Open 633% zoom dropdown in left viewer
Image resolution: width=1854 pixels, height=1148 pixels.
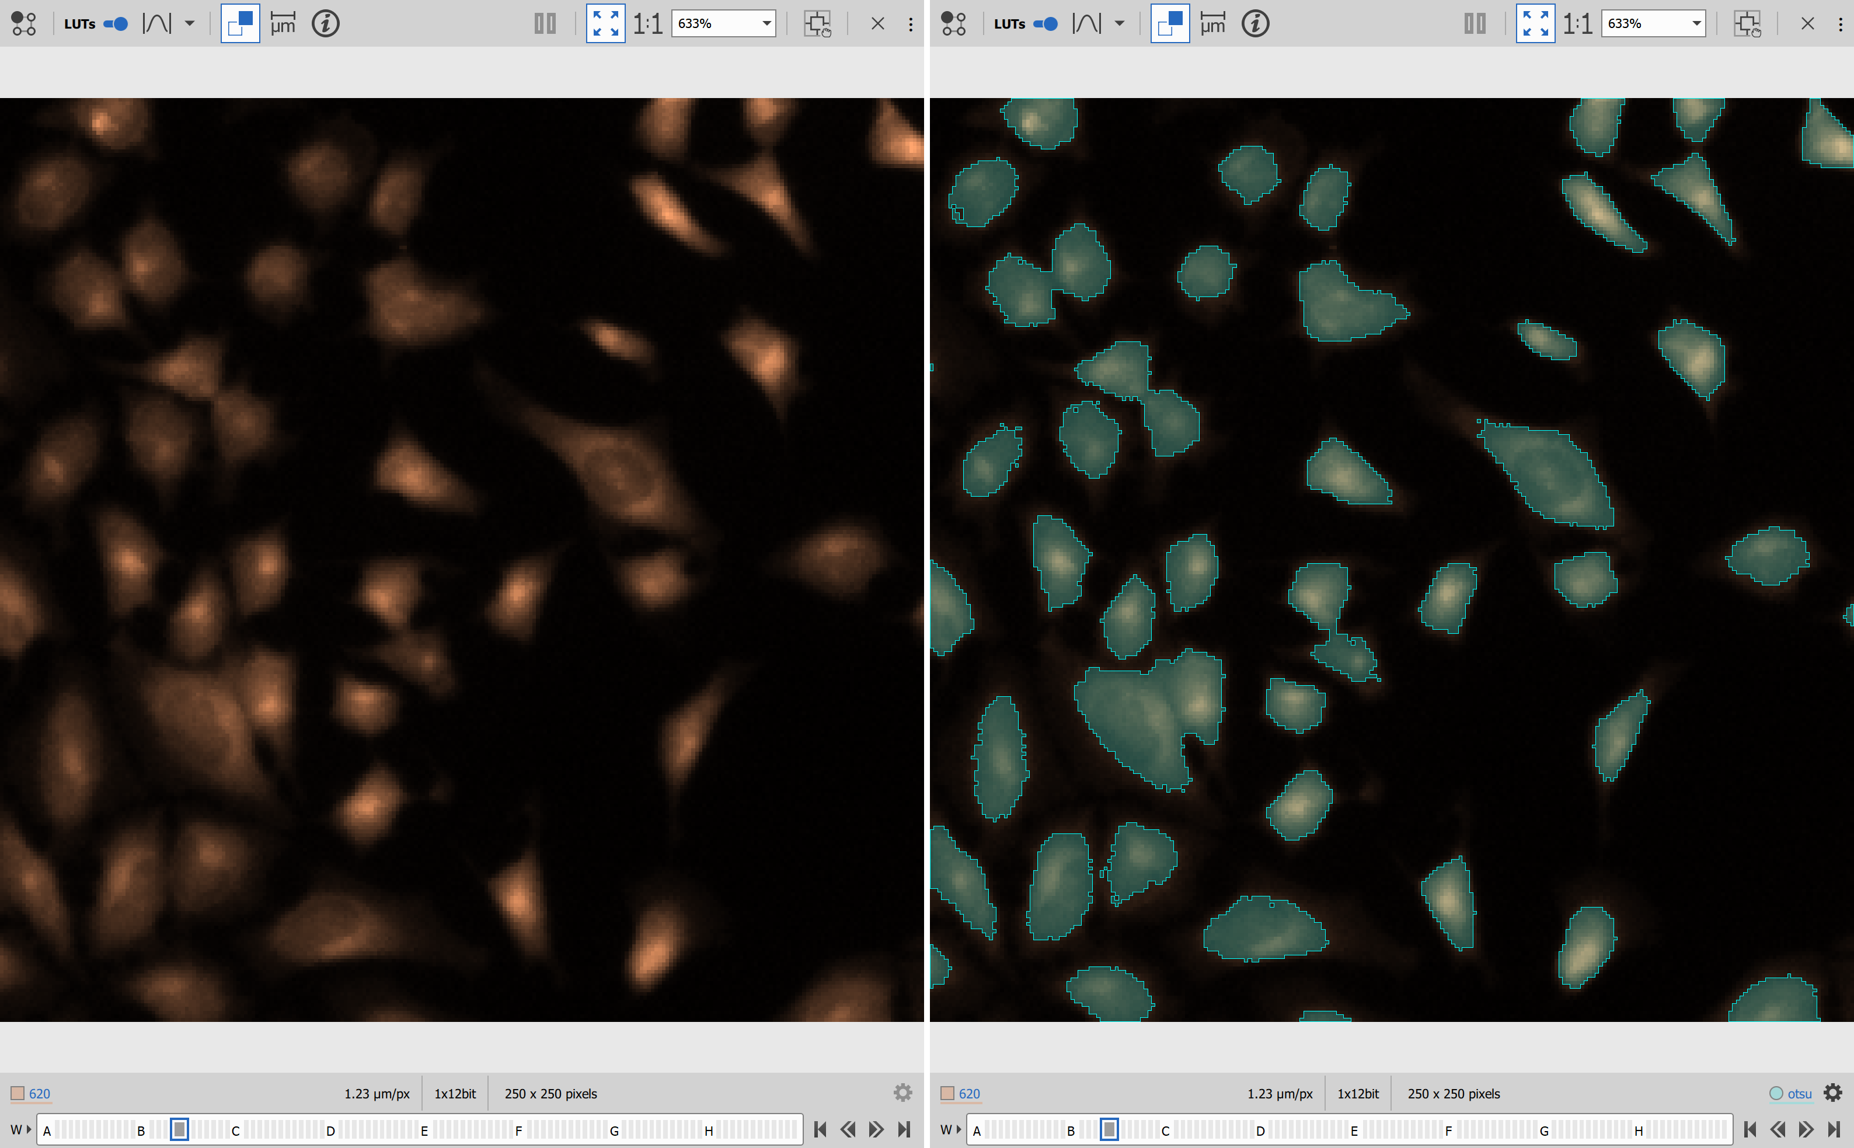coord(767,23)
